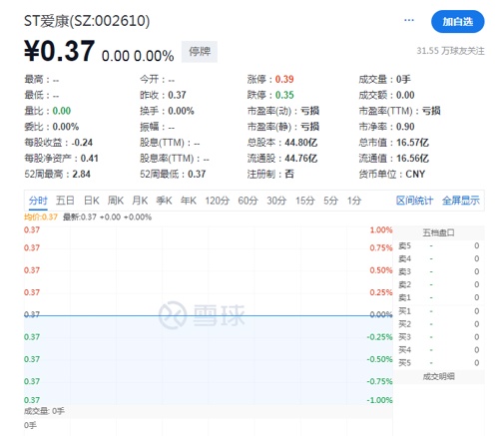Viewport: 499px width, 436px height.
Task: Show the 年K chart
Action: (189, 201)
